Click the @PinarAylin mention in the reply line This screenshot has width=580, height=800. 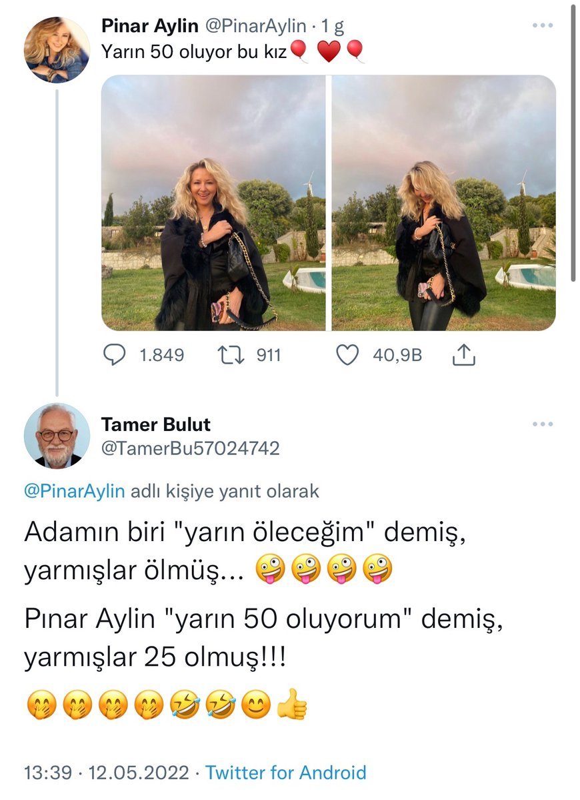tap(75, 491)
